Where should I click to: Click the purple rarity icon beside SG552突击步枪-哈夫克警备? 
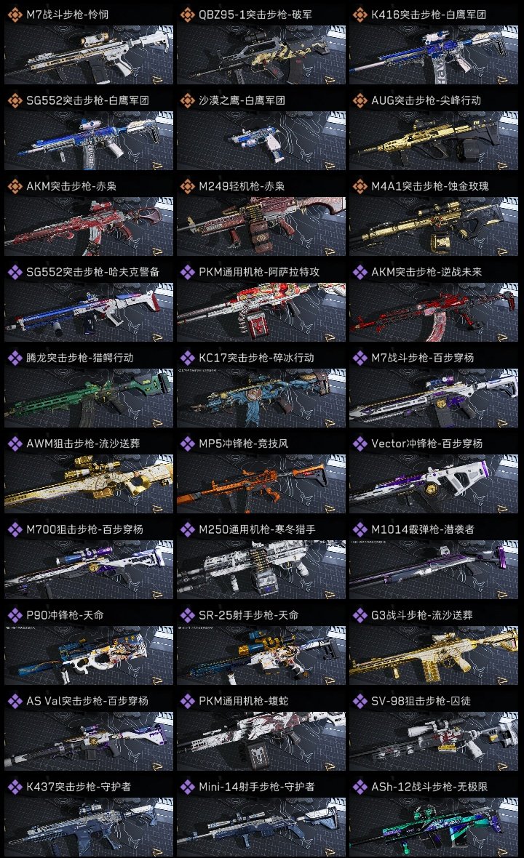click(15, 272)
